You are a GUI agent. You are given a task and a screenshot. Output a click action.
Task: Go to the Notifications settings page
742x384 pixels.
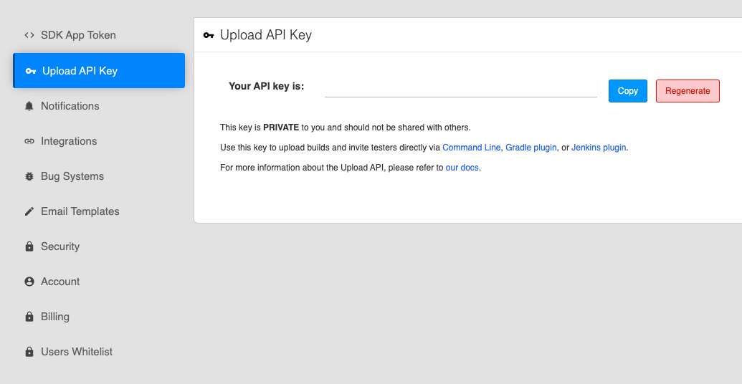tap(70, 106)
